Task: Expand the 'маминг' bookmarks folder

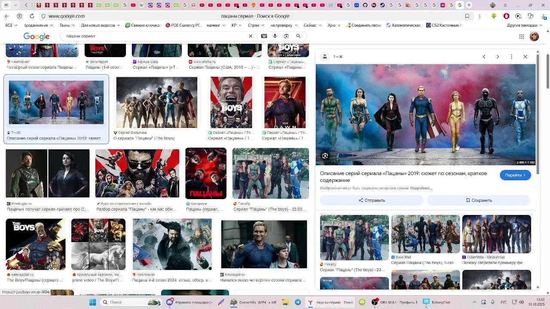Action: coord(216,25)
